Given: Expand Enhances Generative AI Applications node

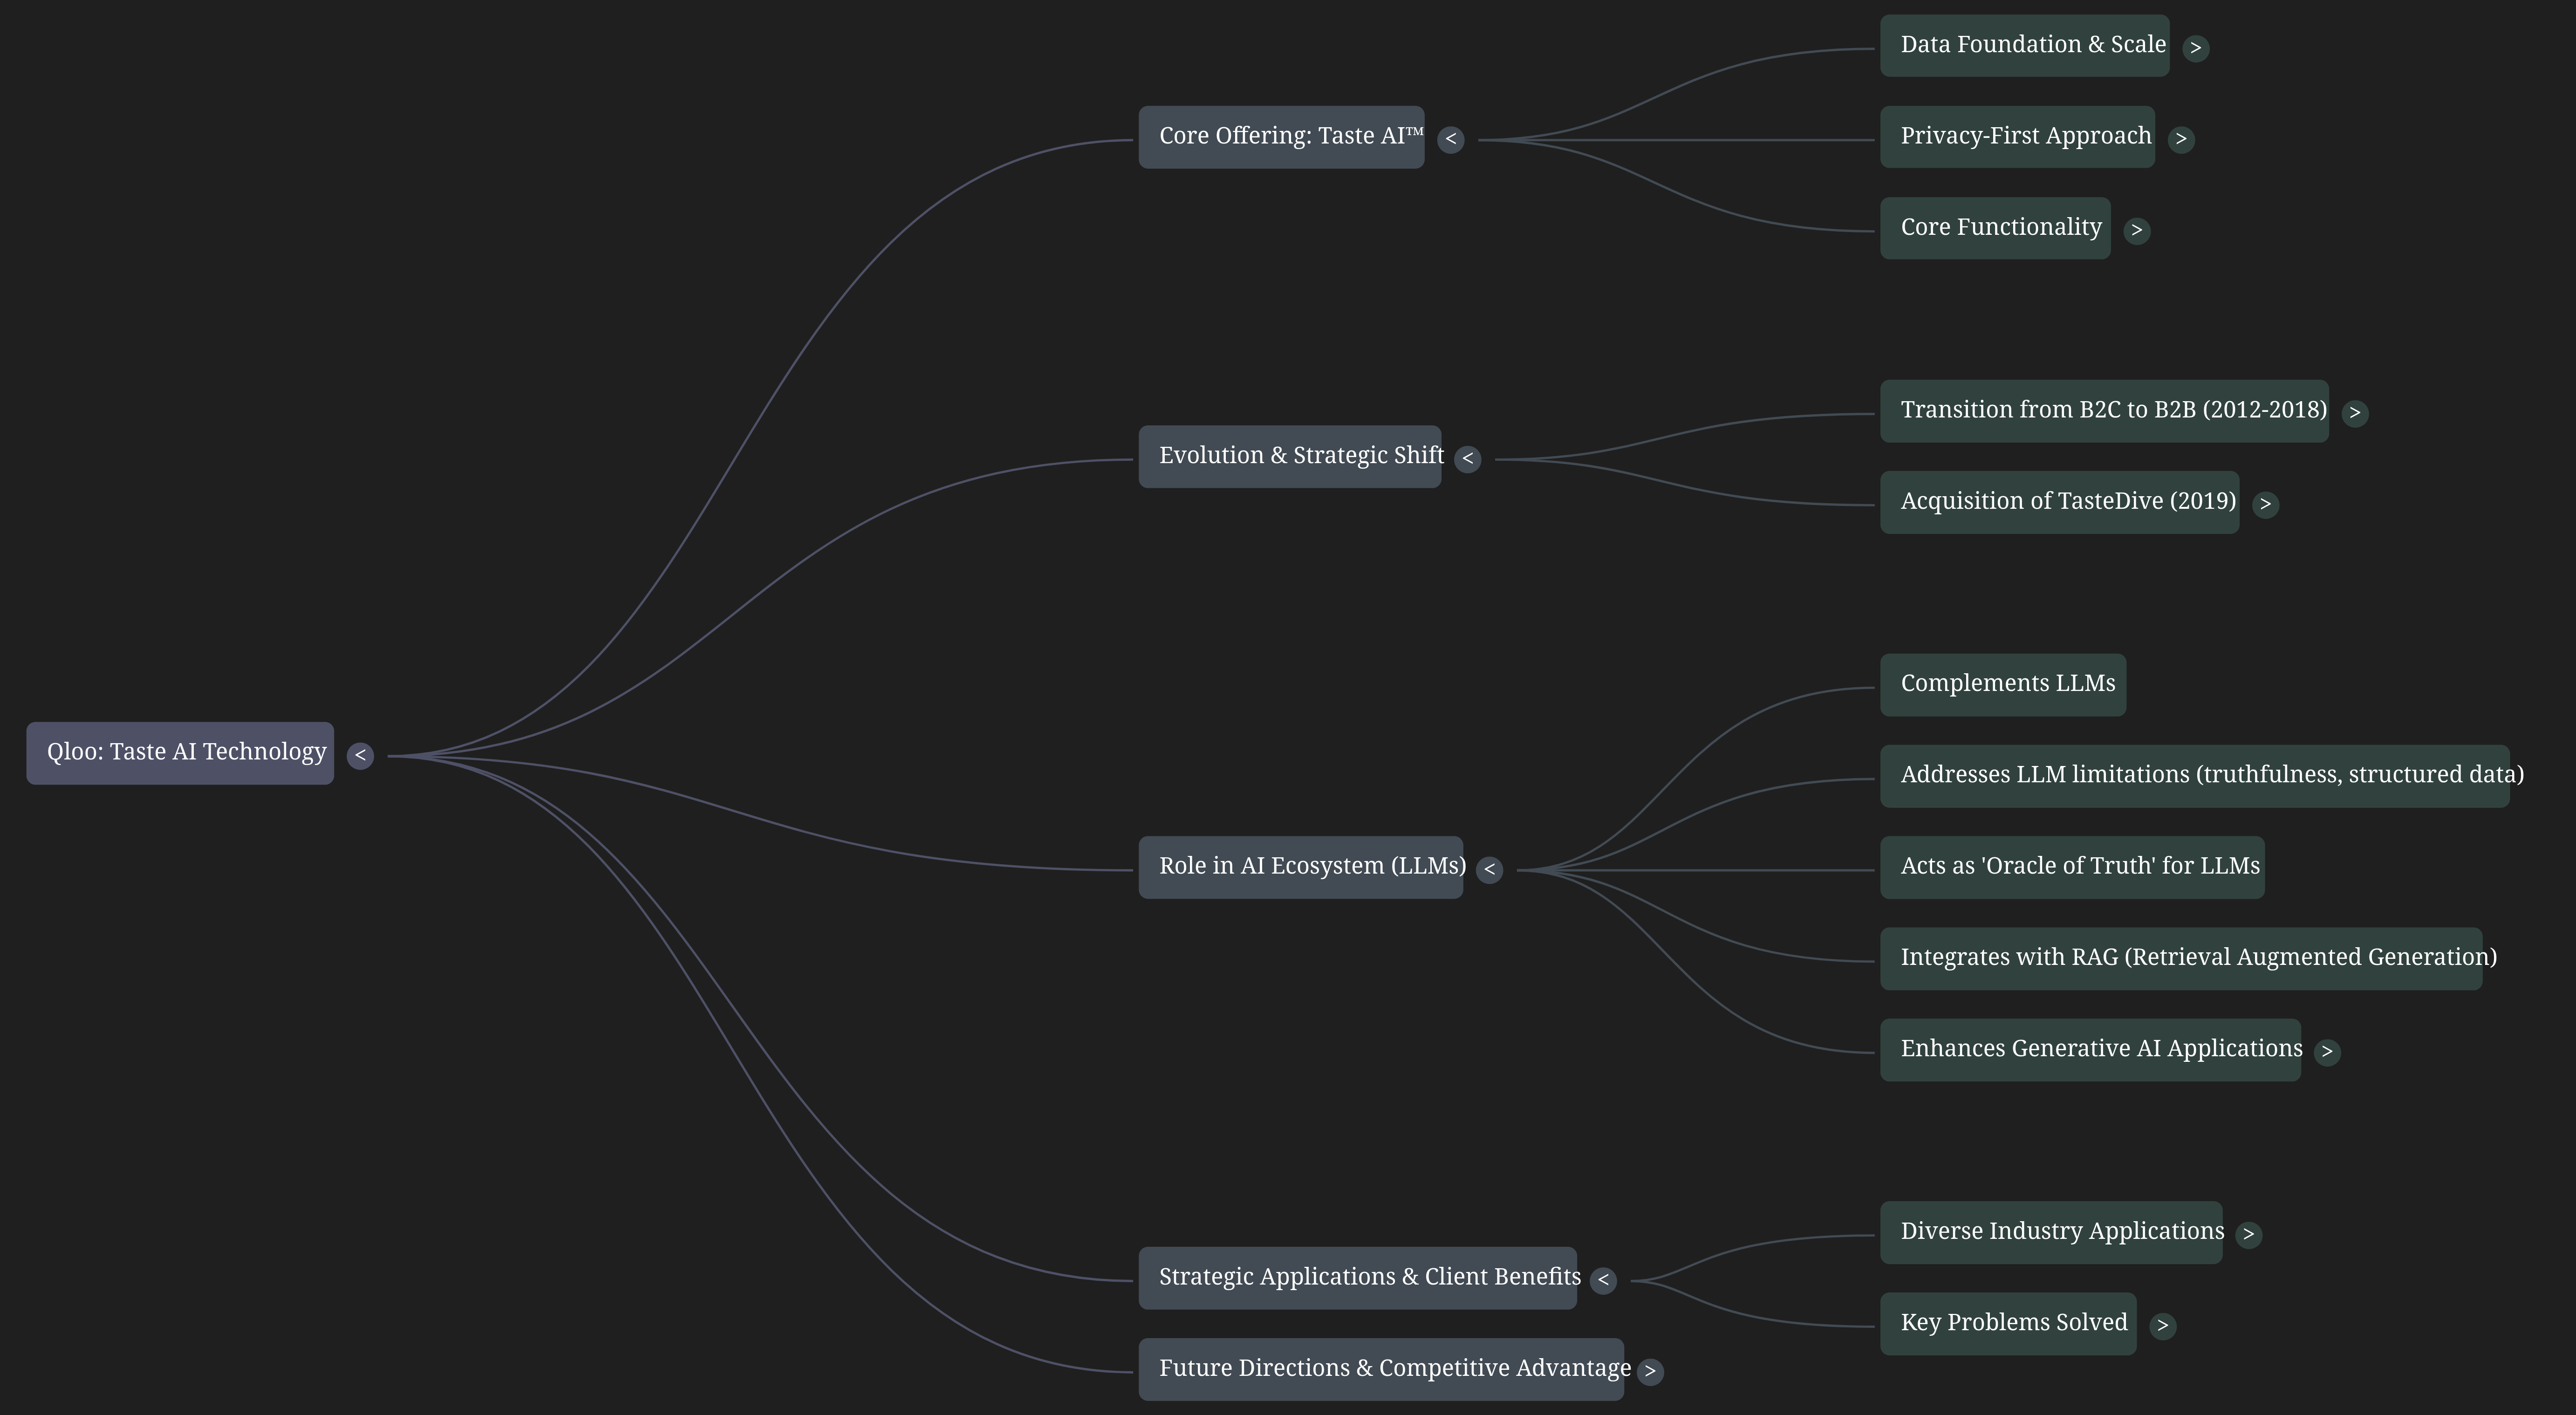Looking at the screenshot, I should [x=2327, y=1052].
